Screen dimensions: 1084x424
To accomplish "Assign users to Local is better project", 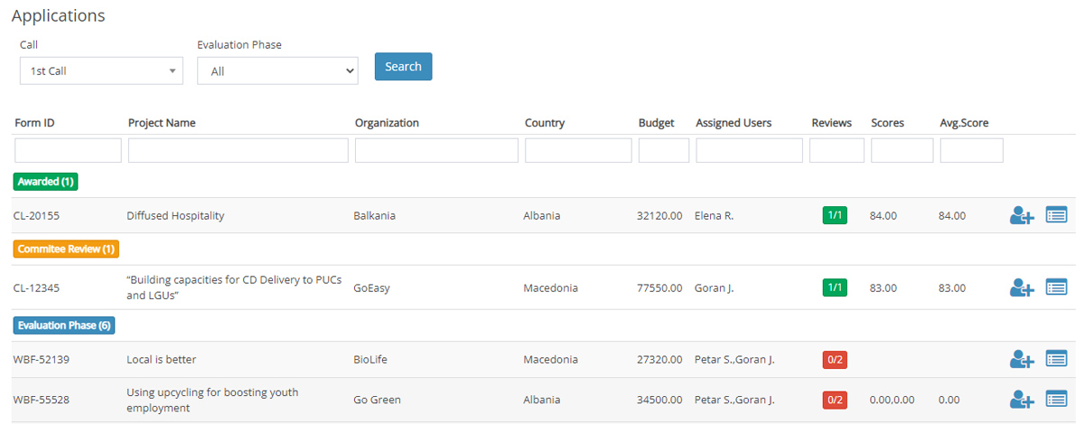I will (x=1021, y=360).
